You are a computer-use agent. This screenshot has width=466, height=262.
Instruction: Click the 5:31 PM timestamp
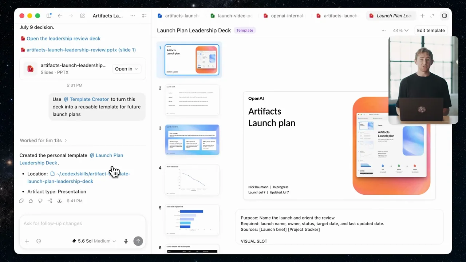[x=75, y=85]
